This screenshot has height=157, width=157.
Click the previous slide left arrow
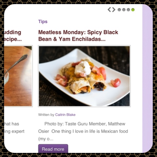109,9
